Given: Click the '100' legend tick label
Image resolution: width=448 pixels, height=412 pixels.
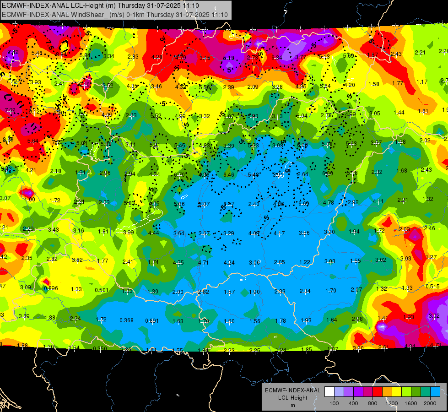Looking at the screenshot, I should tap(334, 403).
